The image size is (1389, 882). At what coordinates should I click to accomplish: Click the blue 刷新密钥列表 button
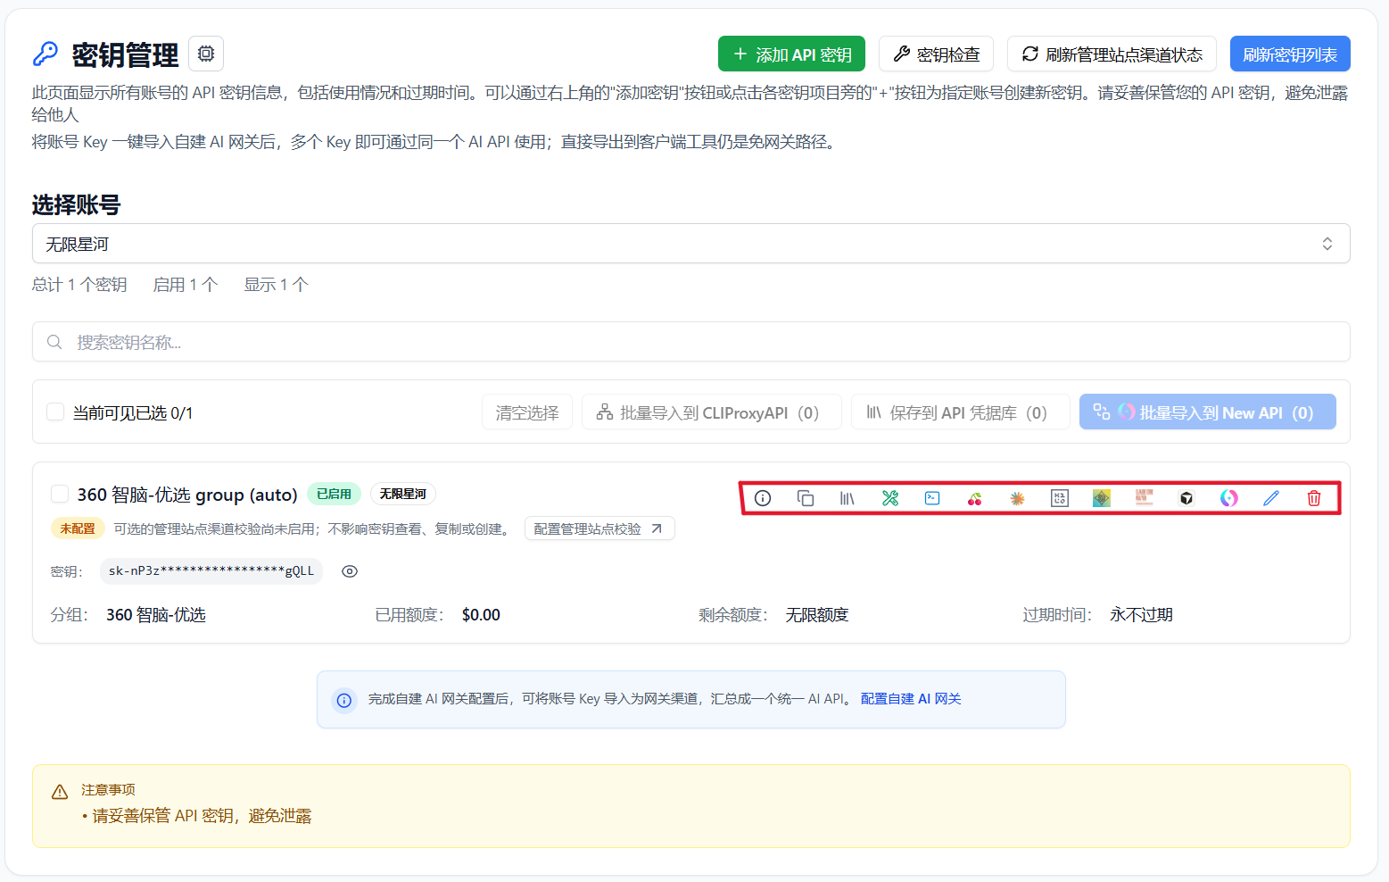[x=1290, y=54]
